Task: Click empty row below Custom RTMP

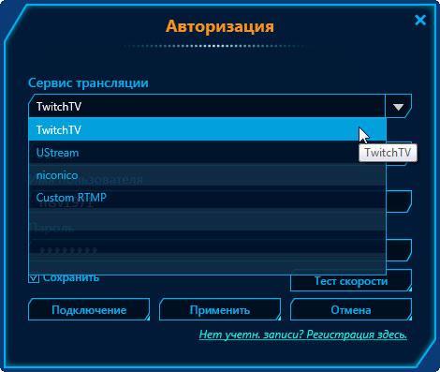Action: click(207, 219)
